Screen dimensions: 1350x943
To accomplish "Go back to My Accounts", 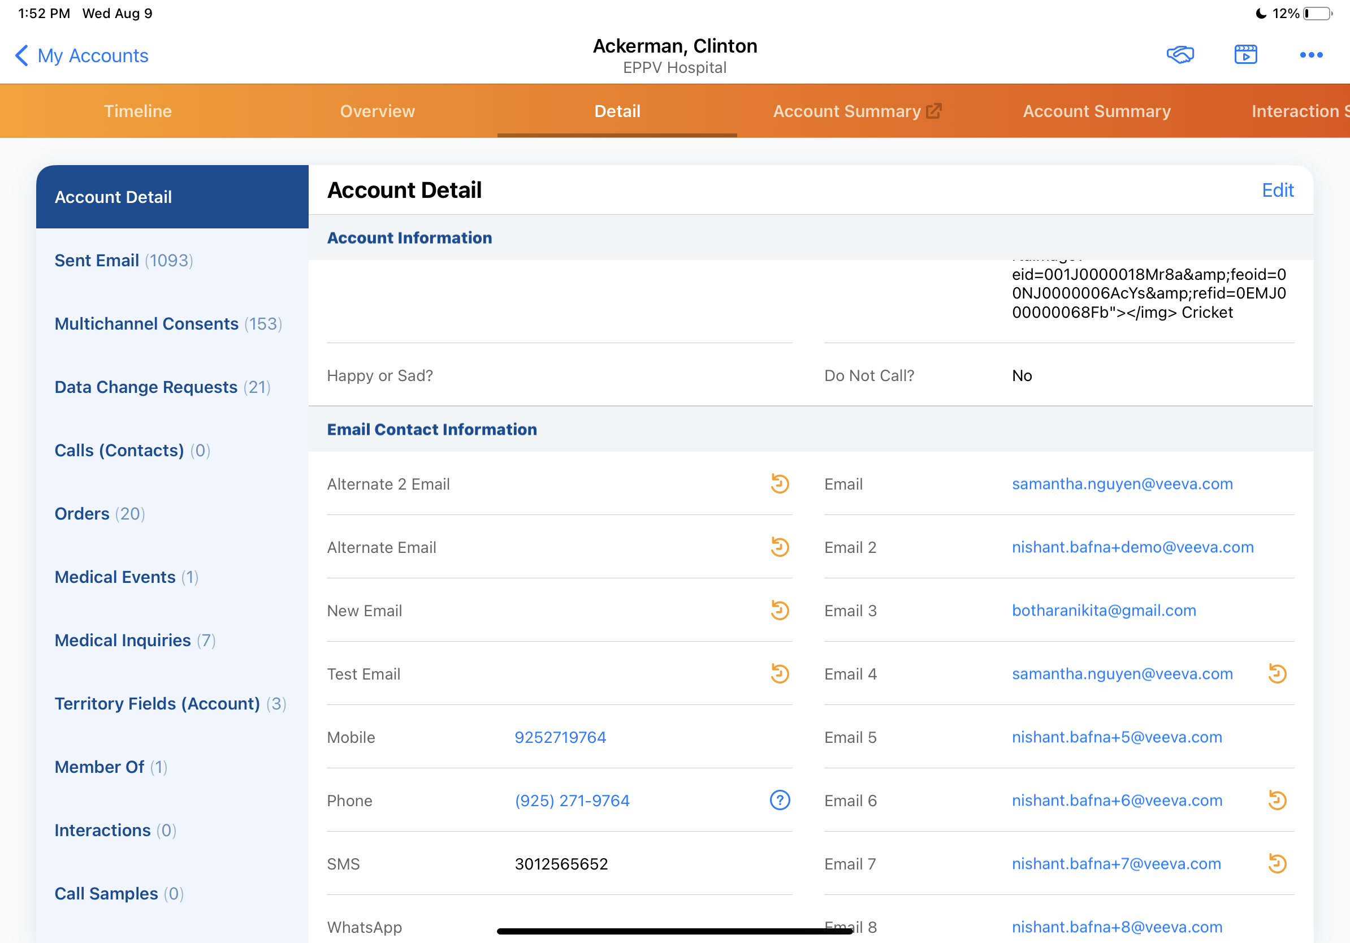I will pyautogui.click(x=81, y=56).
